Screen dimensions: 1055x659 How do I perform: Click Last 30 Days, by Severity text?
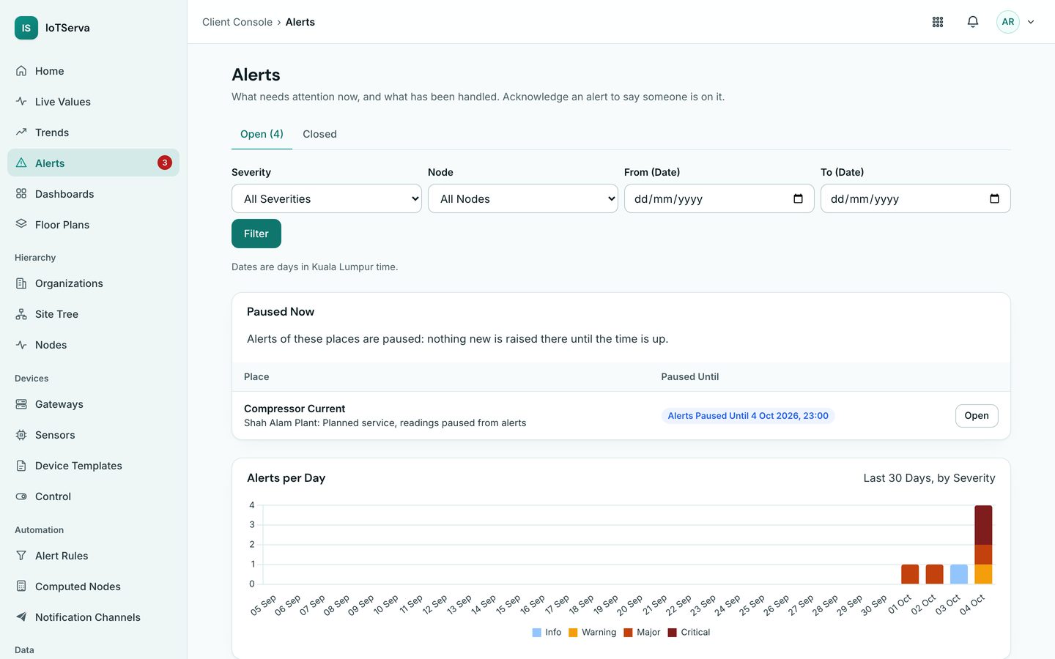[929, 478]
